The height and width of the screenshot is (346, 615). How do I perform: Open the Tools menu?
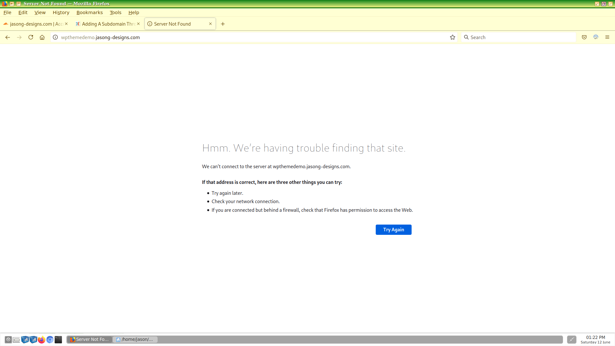point(115,12)
